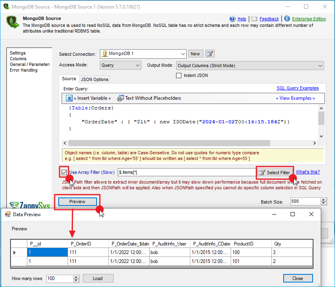Image resolution: width=335 pixels, height=287 pixels.
Task: Click the Text Without Placeholders icon
Action: click(120, 98)
